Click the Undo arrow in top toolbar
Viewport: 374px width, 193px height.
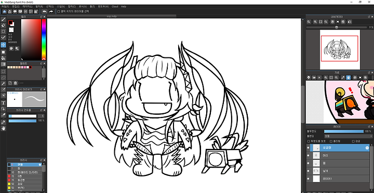click(x=45, y=11)
